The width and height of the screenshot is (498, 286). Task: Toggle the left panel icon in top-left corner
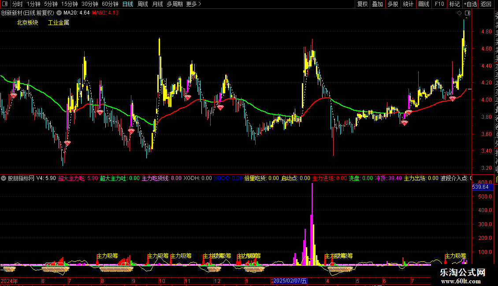coord(5,4)
